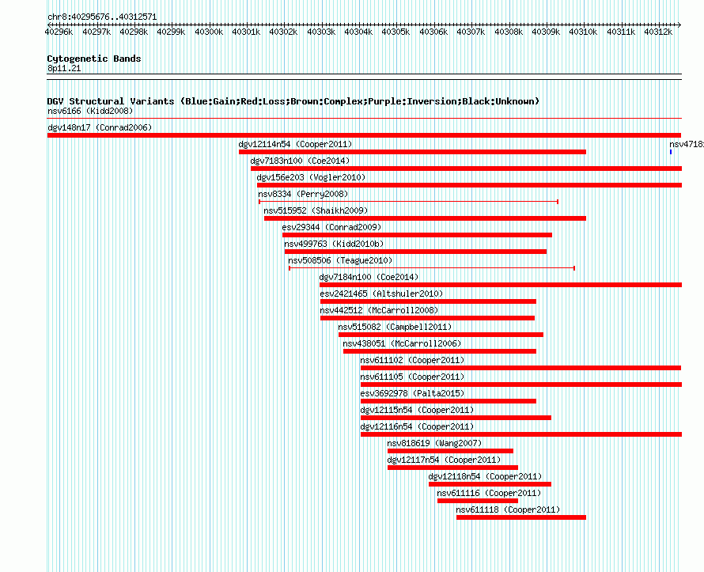Open the dgv7183n100 (Coe2014) label
704x572 pixels.
pyautogui.click(x=300, y=161)
